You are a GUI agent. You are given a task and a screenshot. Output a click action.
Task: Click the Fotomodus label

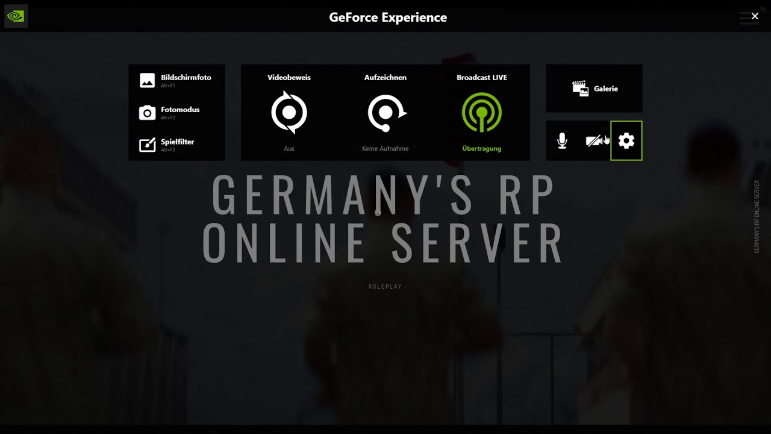tap(180, 110)
